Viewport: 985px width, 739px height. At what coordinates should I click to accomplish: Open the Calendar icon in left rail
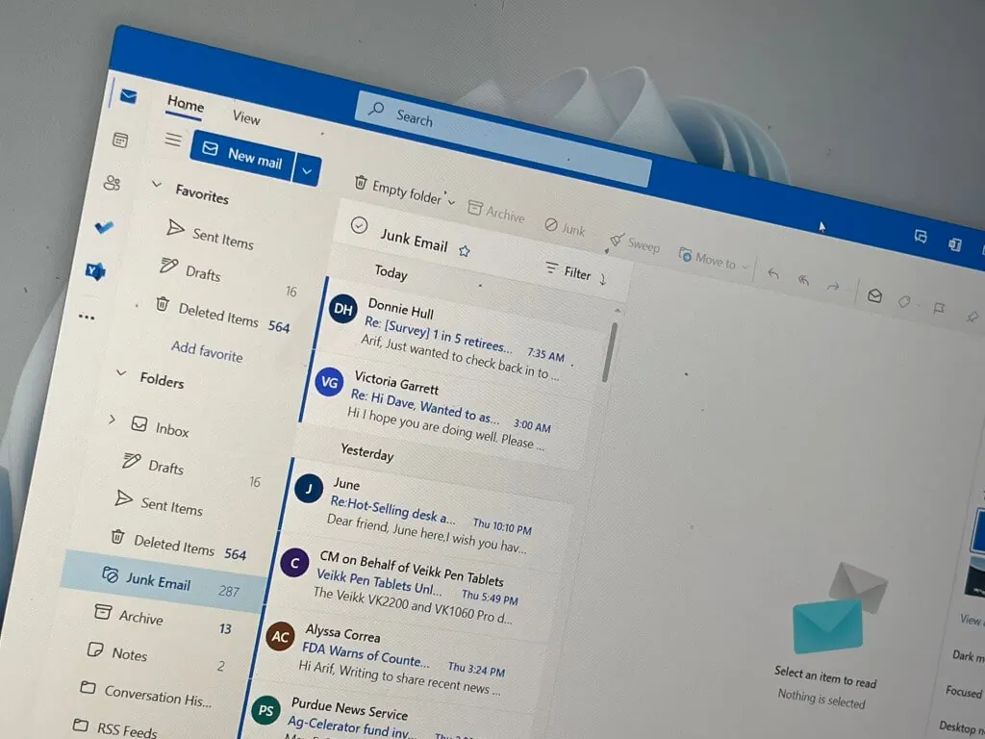tap(120, 140)
